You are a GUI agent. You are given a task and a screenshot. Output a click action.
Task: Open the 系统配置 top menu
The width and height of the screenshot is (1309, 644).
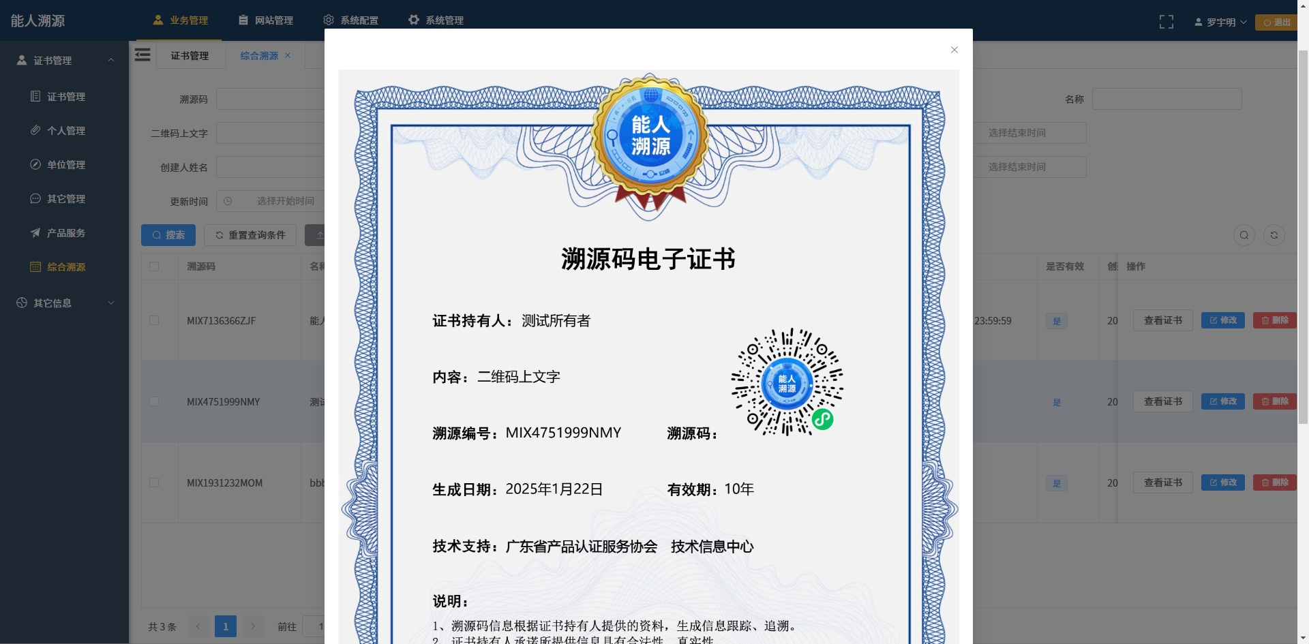point(350,20)
